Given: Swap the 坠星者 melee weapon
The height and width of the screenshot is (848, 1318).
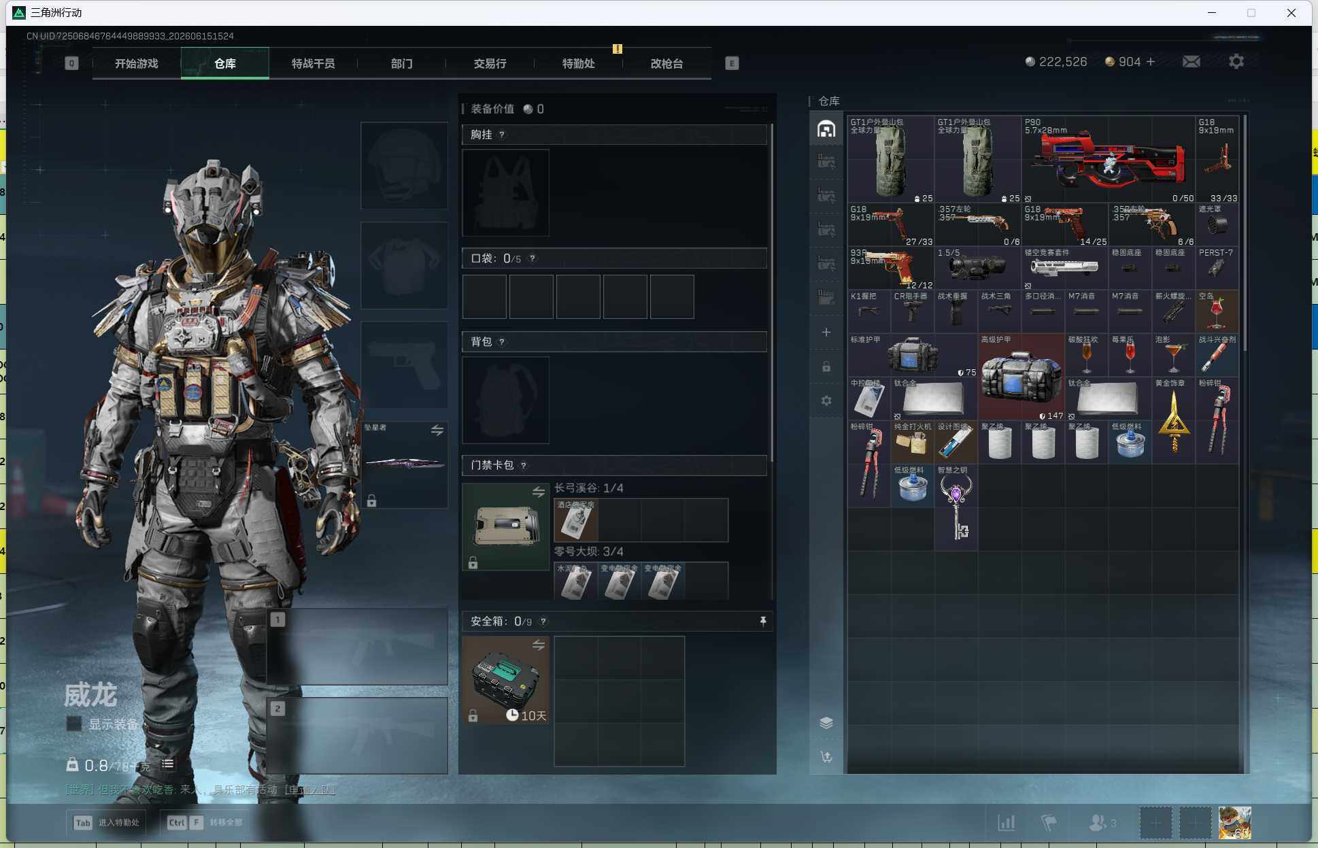Looking at the screenshot, I should point(437,430).
